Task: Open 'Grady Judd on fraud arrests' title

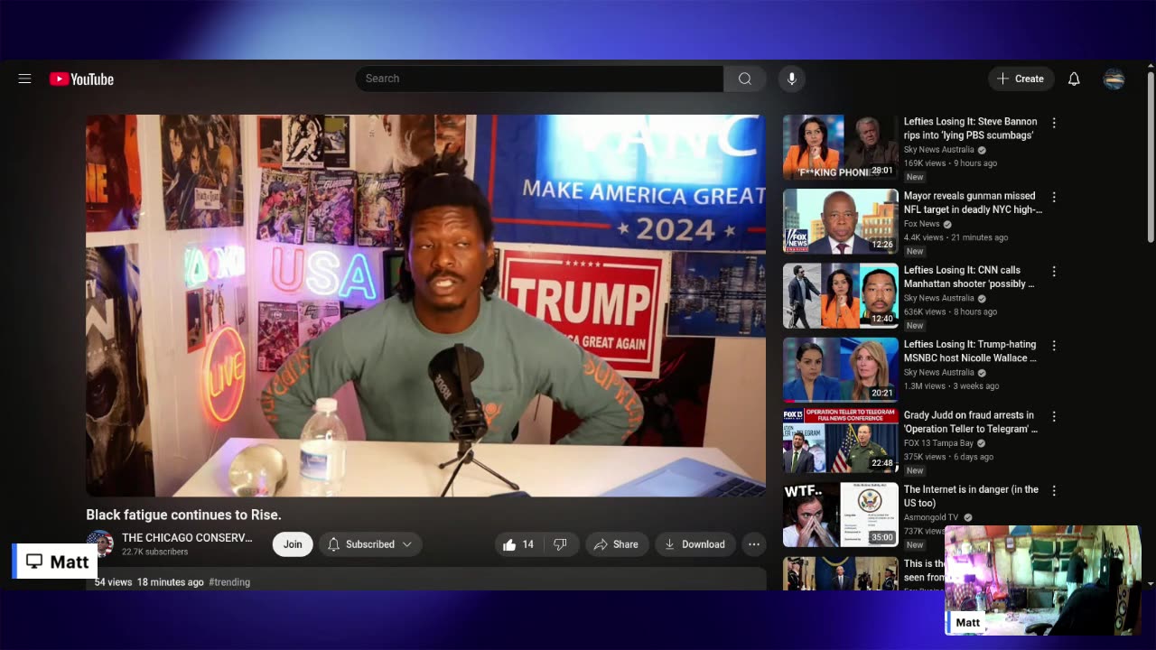Action: (x=971, y=422)
